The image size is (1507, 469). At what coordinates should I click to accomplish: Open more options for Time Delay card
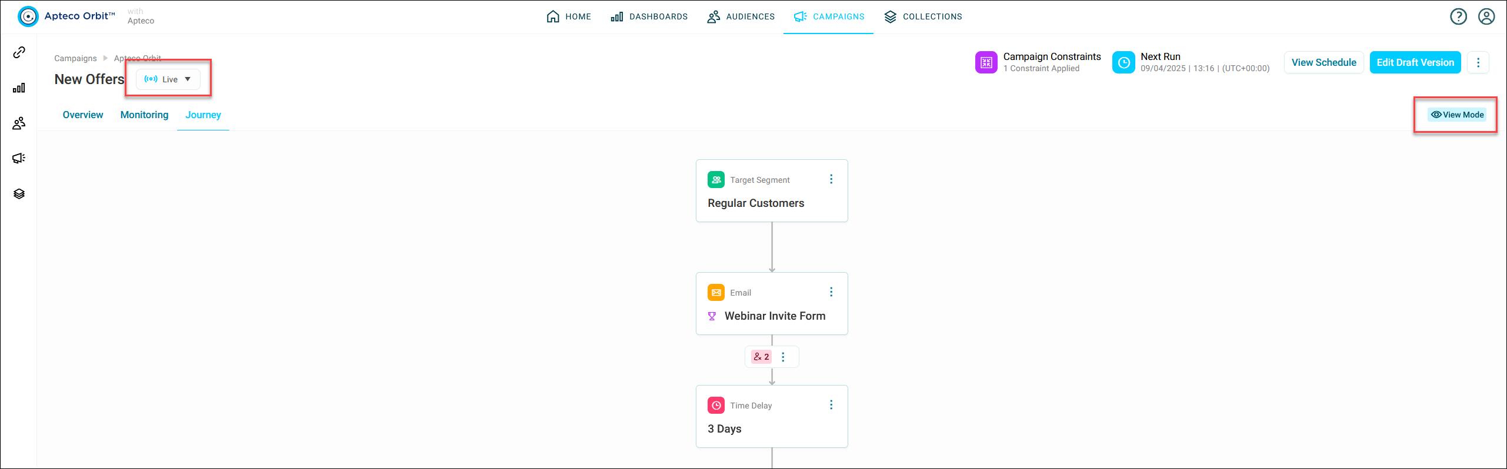pos(831,405)
